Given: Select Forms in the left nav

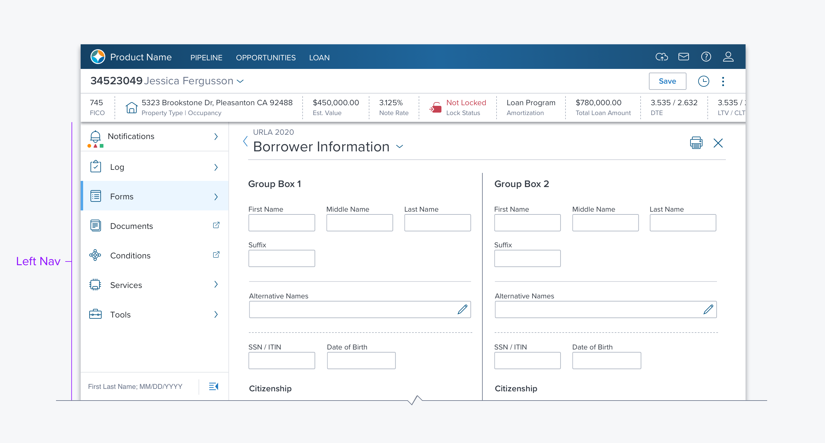Looking at the screenshot, I should pyautogui.click(x=155, y=196).
